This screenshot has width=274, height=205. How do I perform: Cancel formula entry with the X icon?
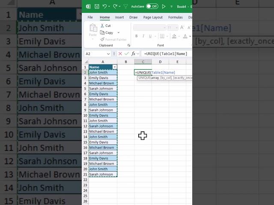click(120, 54)
